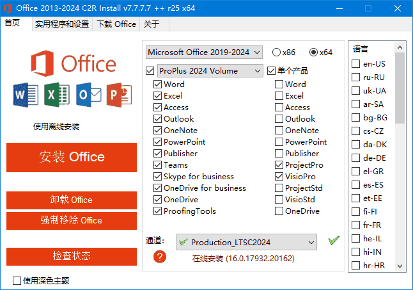
Task: Click the 检查状态 check status button
Action: pyautogui.click(x=72, y=256)
